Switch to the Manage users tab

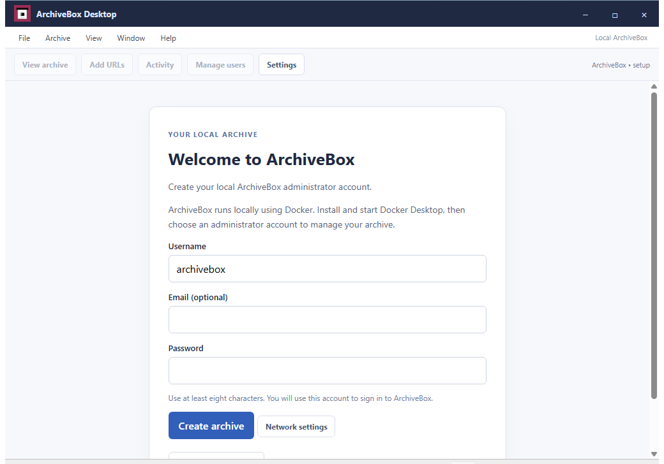coord(220,64)
